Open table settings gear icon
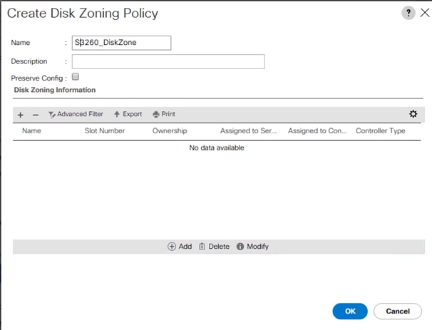The width and height of the screenshot is (432, 330). click(x=413, y=114)
